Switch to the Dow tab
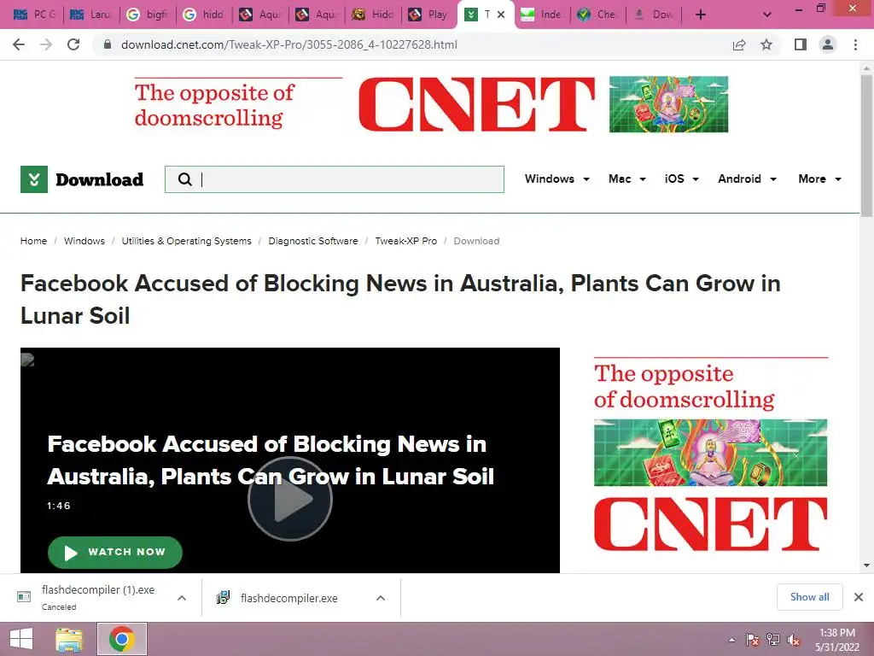 click(653, 15)
